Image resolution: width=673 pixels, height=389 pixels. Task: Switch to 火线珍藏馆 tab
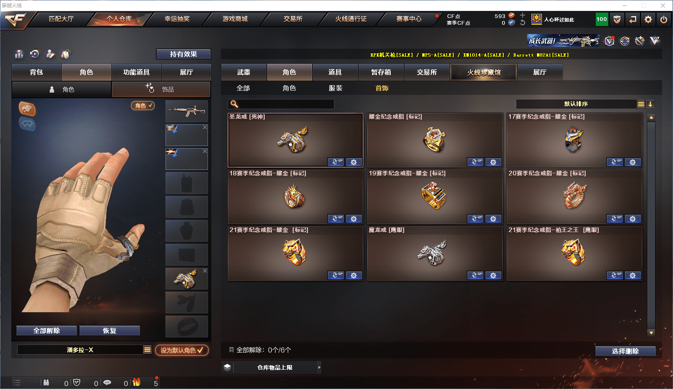[x=484, y=72]
